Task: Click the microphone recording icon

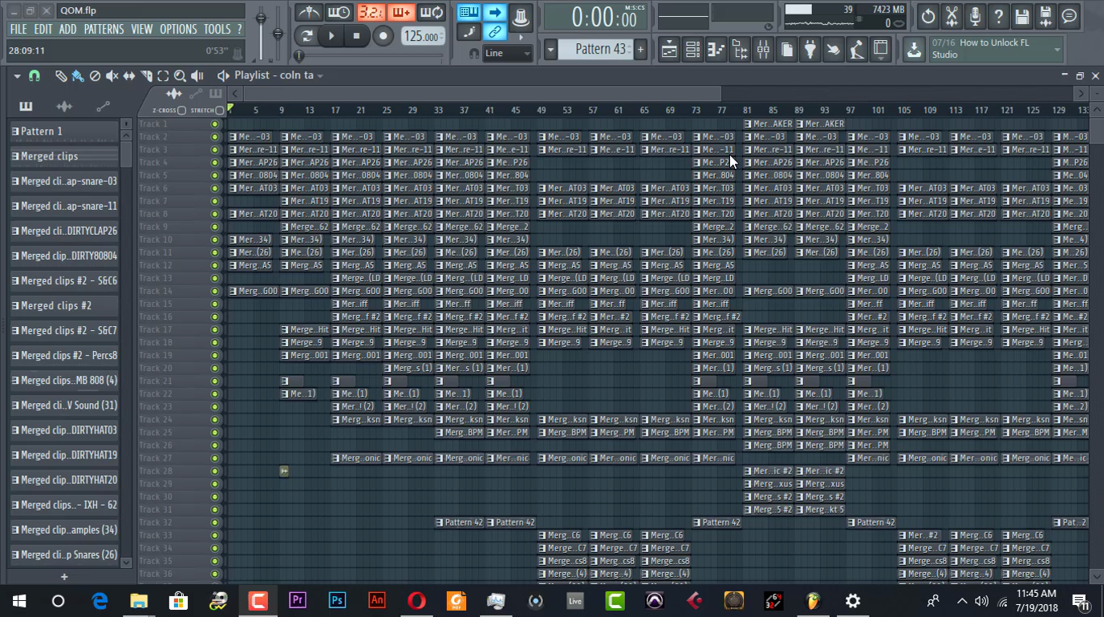Action: [975, 16]
